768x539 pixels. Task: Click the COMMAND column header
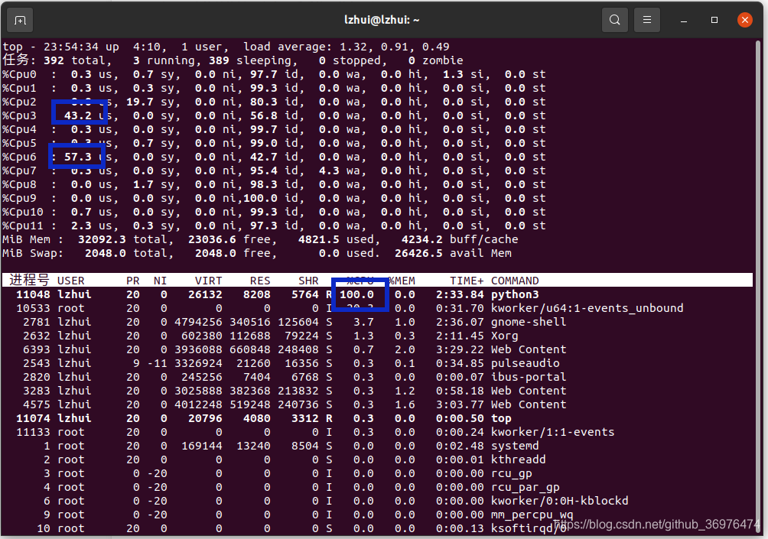(515, 281)
